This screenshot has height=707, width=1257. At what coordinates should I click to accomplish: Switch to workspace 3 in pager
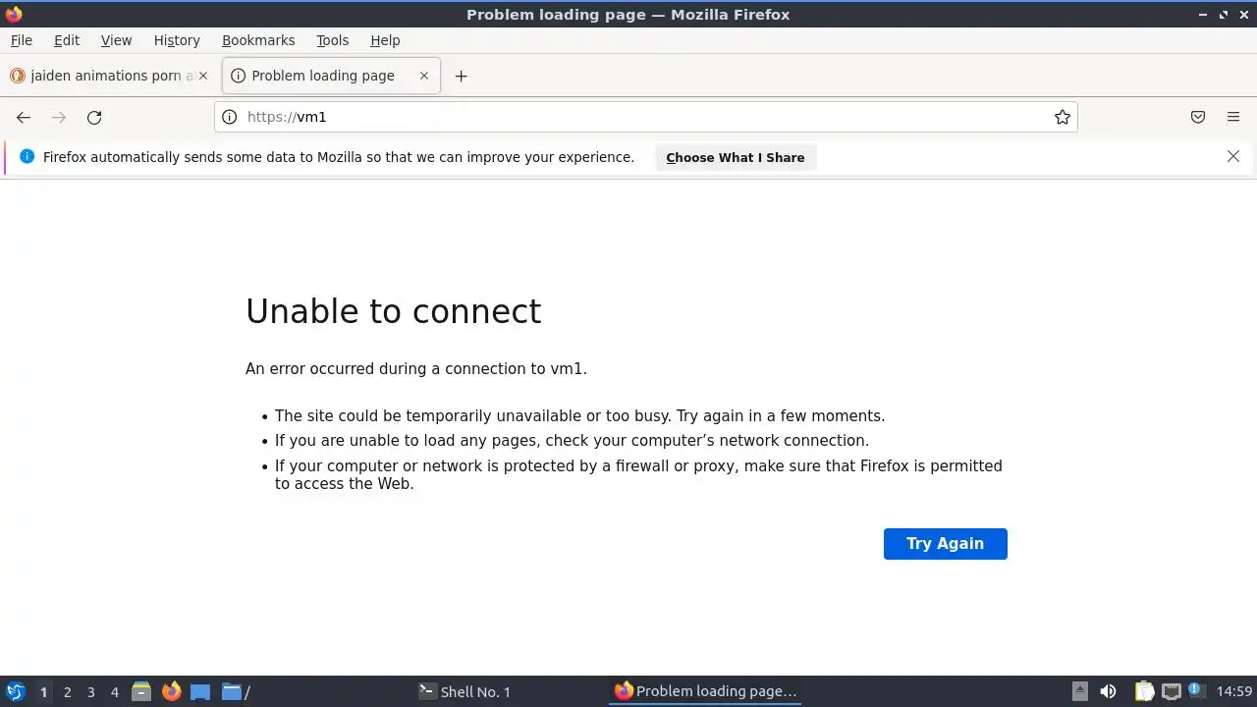click(90, 692)
